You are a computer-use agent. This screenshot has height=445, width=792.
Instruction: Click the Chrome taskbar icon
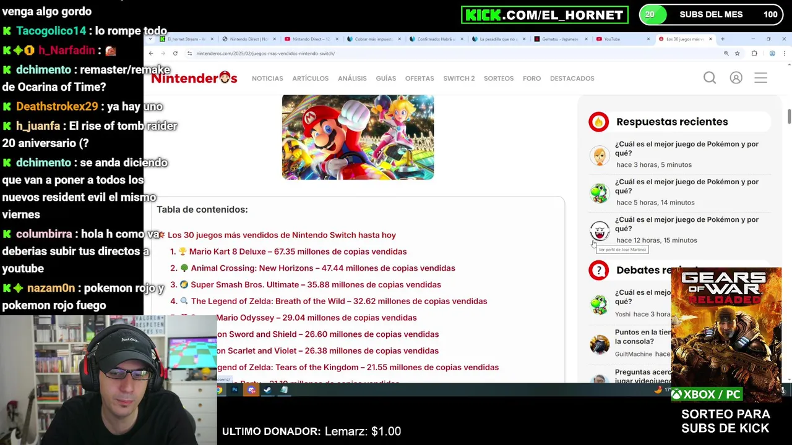pos(219,390)
